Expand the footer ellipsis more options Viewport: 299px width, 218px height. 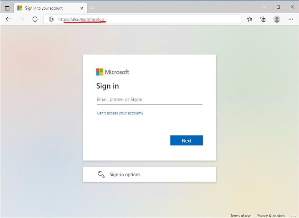coord(293,216)
